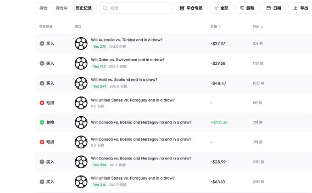Click the magnifier icon in the search box
This screenshot has width=312, height=193.
click(105, 8)
